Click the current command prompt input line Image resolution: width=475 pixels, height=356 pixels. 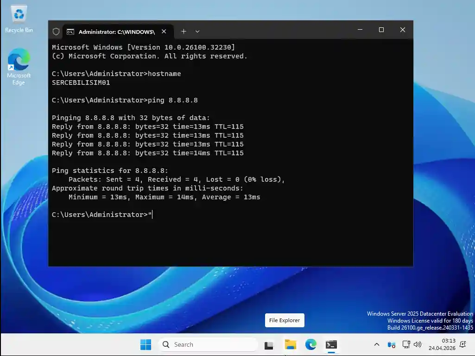(x=102, y=215)
